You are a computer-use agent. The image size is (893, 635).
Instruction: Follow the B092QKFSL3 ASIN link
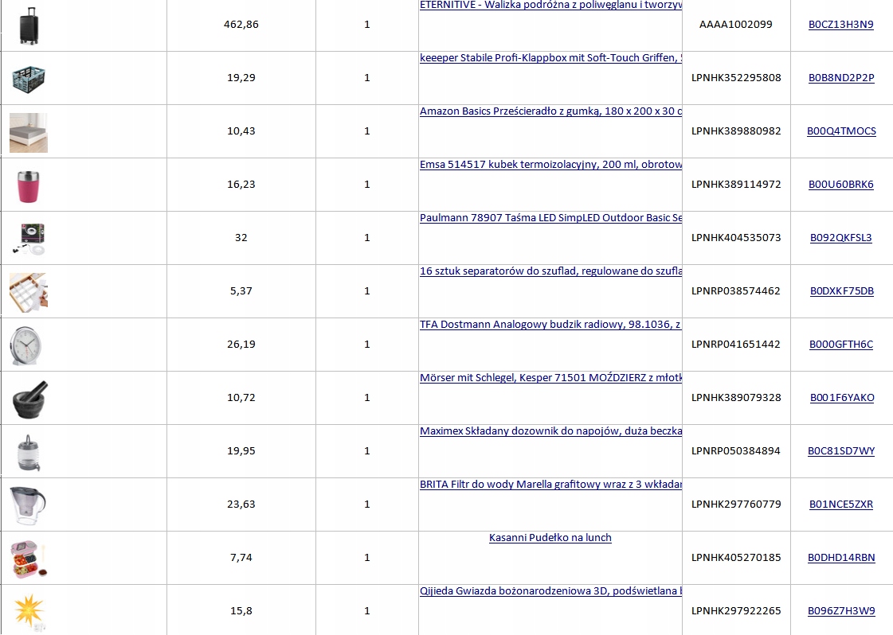coord(840,237)
